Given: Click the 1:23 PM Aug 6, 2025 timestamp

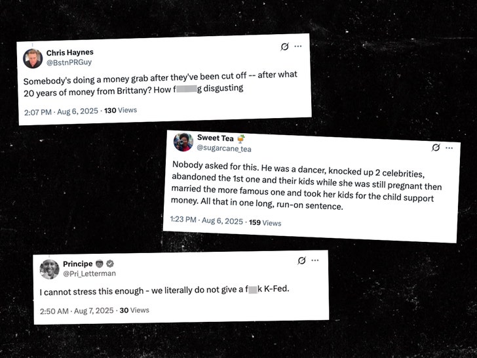Looking at the screenshot, I should tap(206, 220).
